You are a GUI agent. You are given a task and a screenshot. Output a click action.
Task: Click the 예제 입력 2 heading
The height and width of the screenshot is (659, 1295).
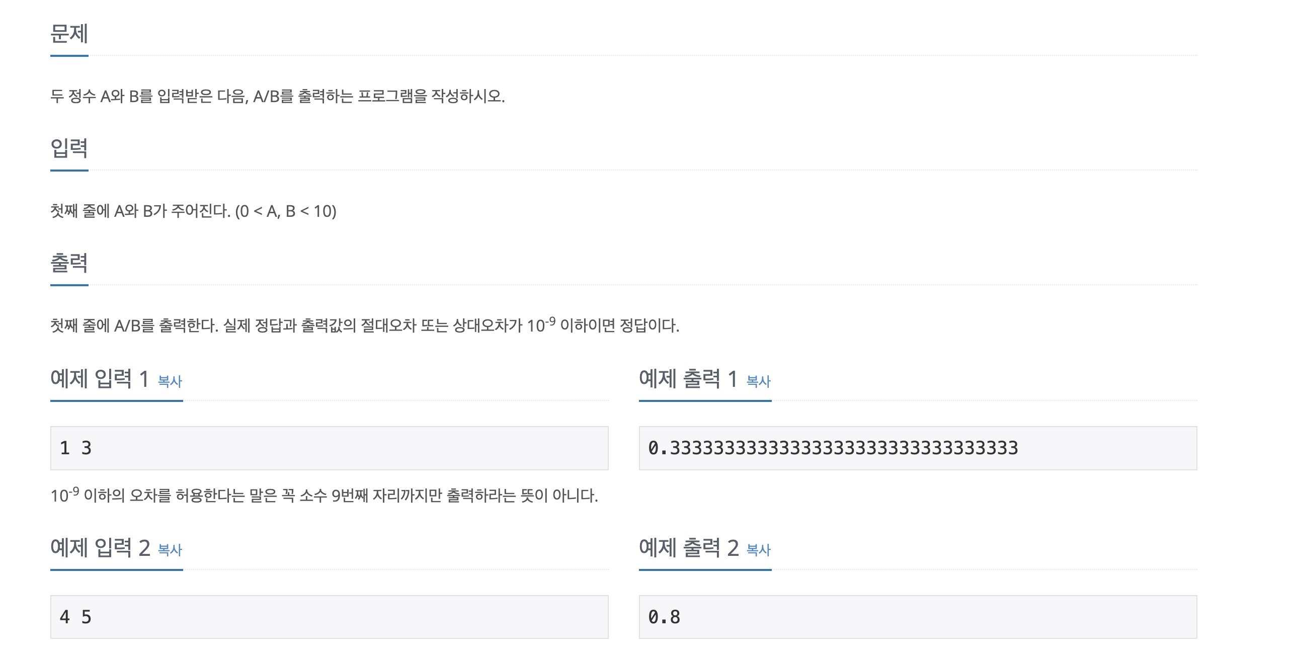click(100, 547)
